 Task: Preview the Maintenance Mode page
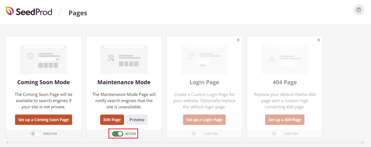(x=137, y=120)
